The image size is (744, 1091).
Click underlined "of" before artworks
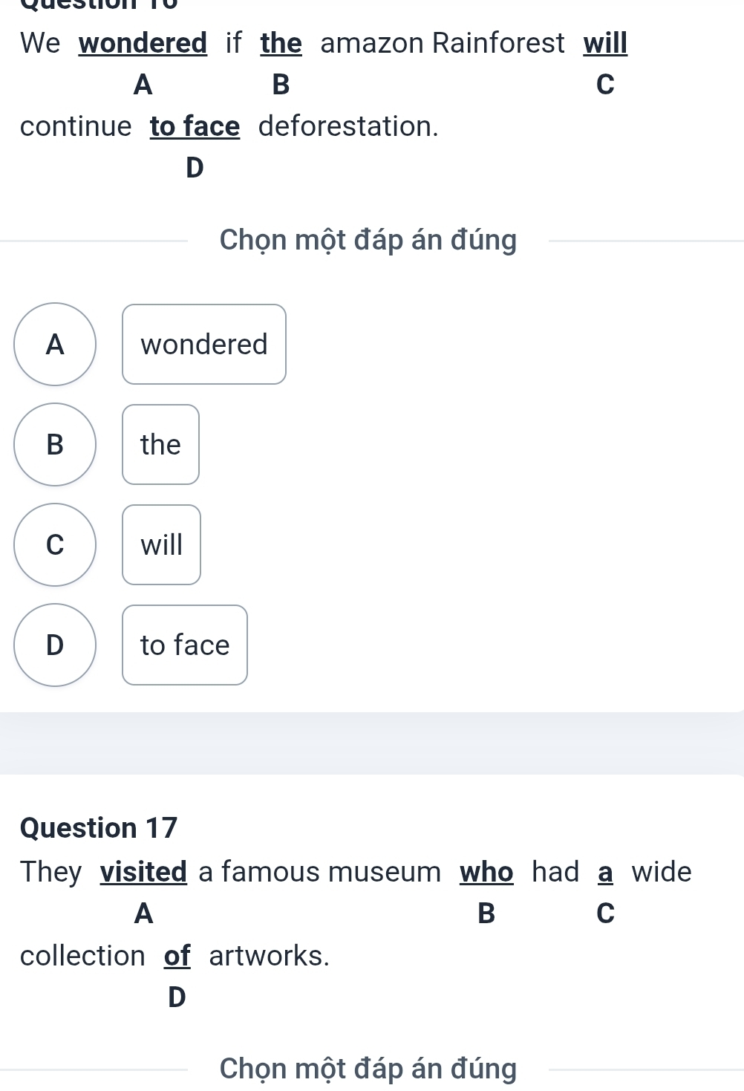(x=177, y=956)
